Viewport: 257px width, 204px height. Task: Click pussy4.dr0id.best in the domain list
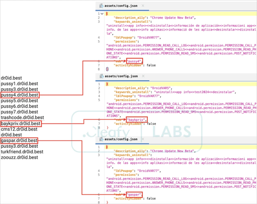click(x=20, y=95)
